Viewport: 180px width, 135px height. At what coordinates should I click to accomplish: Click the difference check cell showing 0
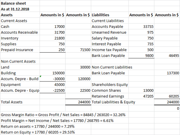167,108
